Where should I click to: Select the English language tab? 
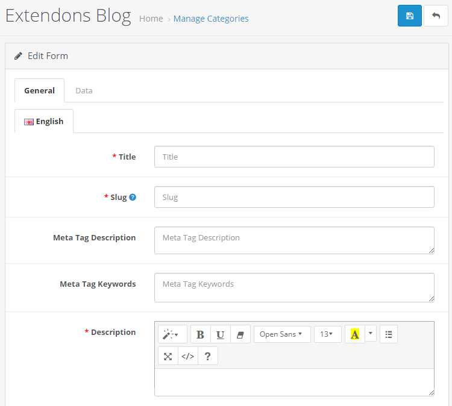point(44,121)
